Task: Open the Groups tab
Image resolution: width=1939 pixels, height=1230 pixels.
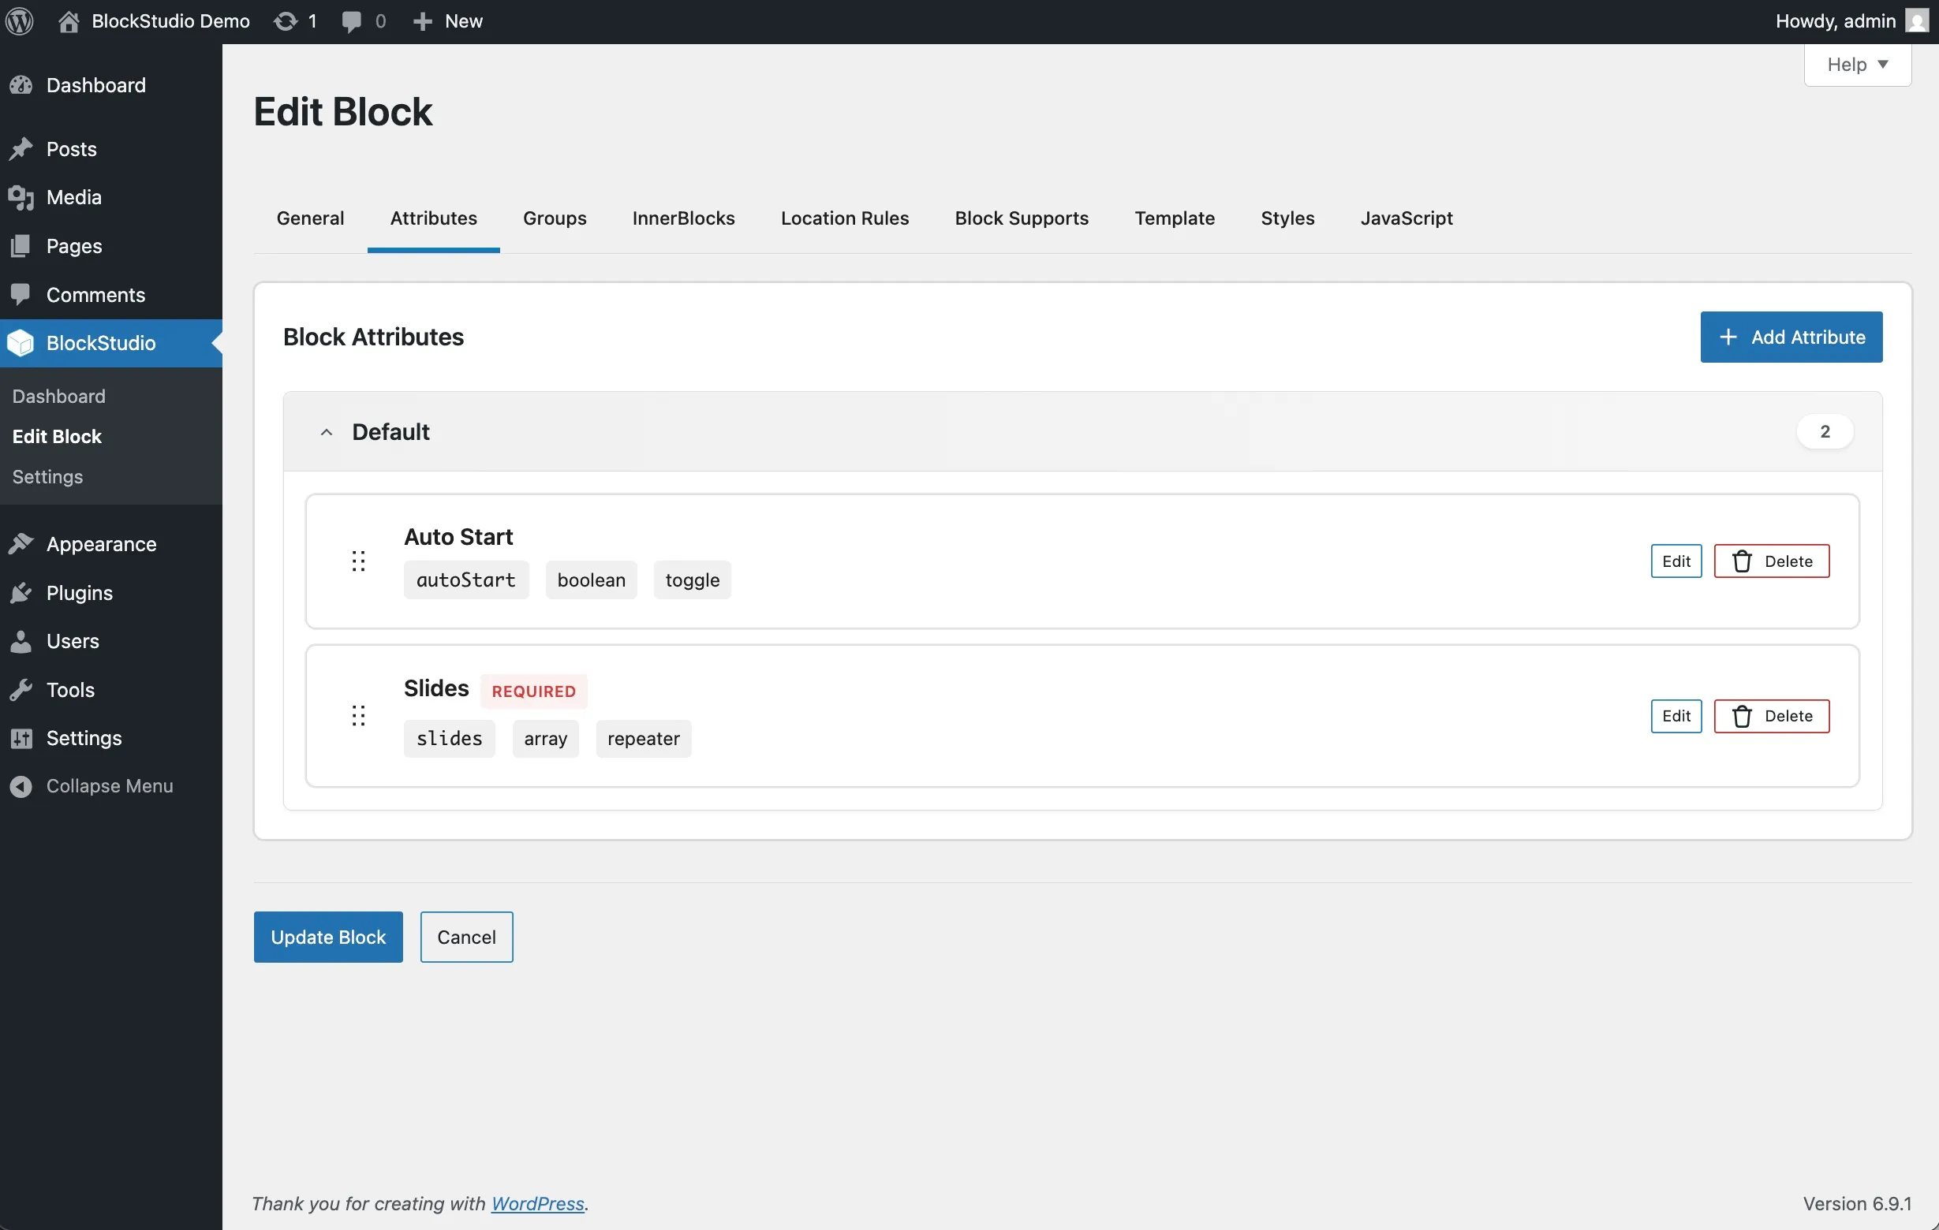Action: pos(555,218)
